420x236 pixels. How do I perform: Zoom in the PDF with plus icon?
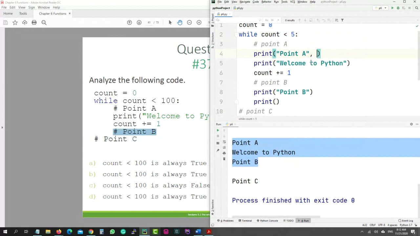point(199,23)
